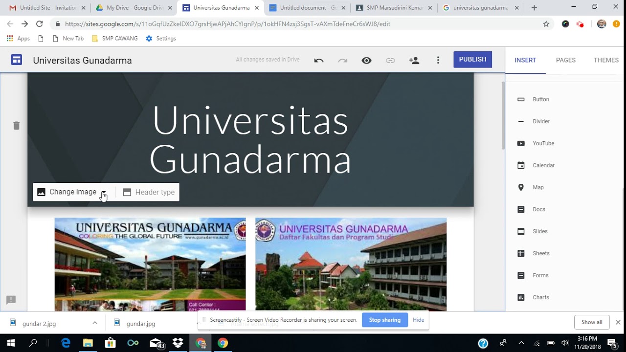
Task: Bookmark this page with star icon
Action: [546, 24]
